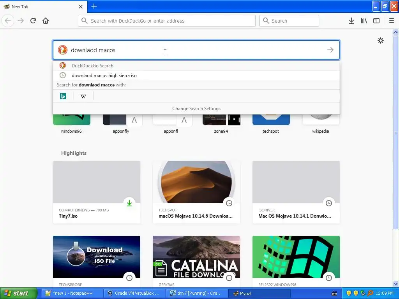Viewport: 399px width, 299px height.
Task: Open the new tab page settings gear
Action: click(x=380, y=40)
